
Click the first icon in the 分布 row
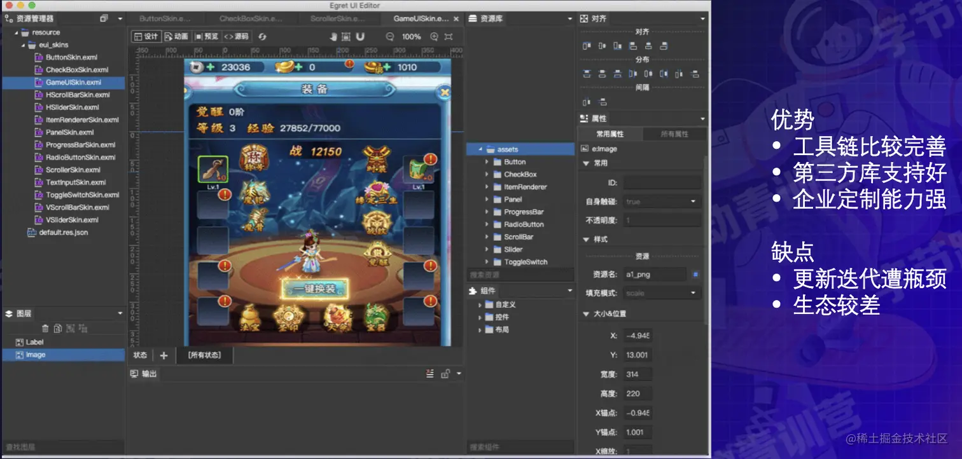[x=587, y=74]
